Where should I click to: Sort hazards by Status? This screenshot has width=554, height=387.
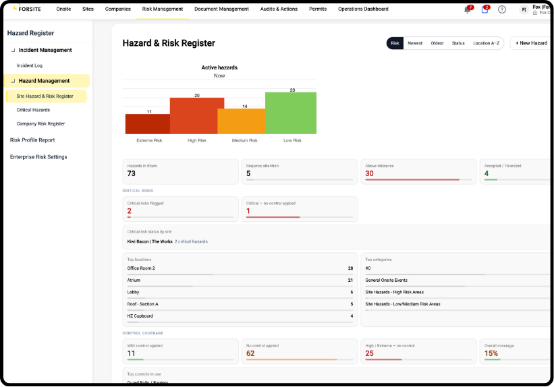pyautogui.click(x=458, y=43)
